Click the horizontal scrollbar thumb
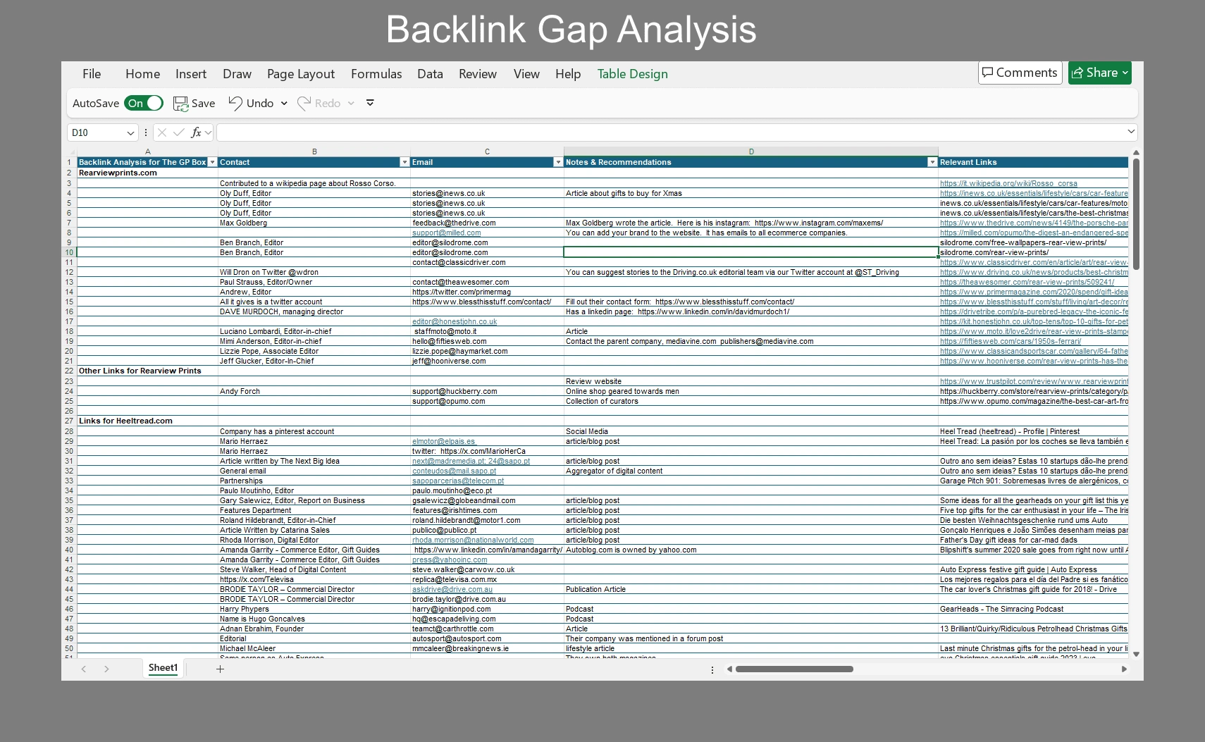1205x742 pixels. coord(794,669)
